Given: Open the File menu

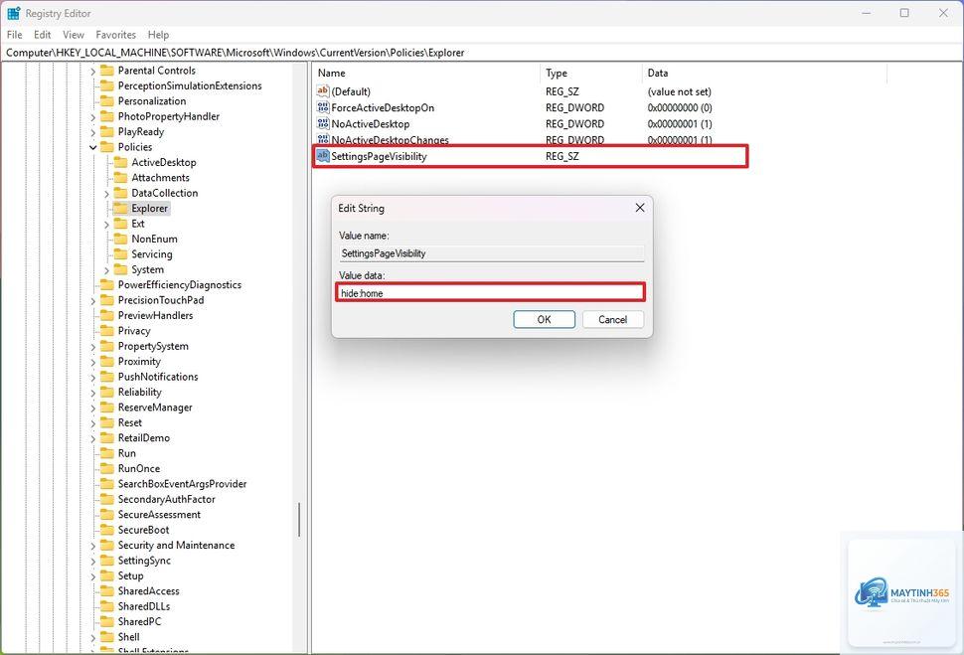Looking at the screenshot, I should tap(14, 35).
